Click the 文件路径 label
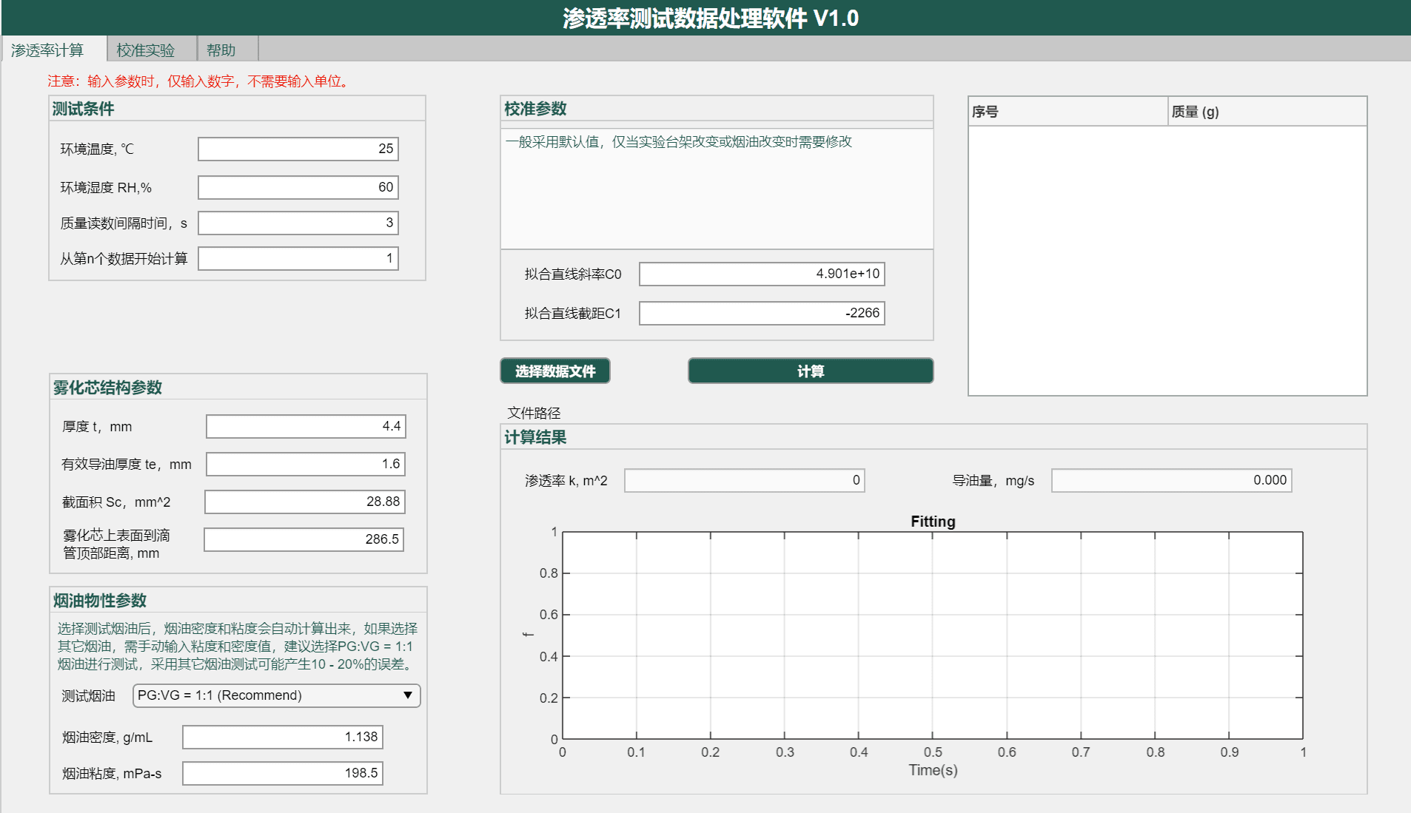Image resolution: width=1411 pixels, height=813 pixels. click(534, 413)
